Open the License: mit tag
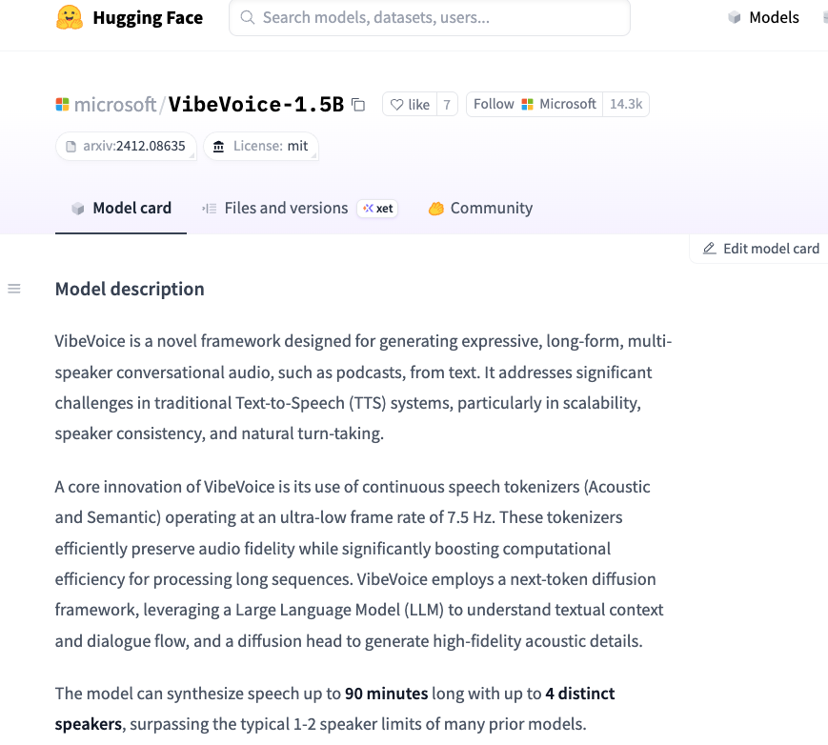 click(261, 146)
